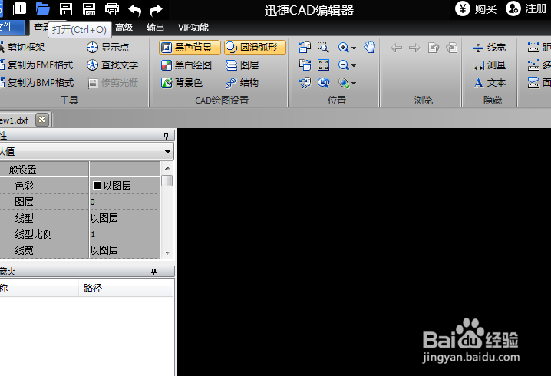Undo the last action

point(135,10)
